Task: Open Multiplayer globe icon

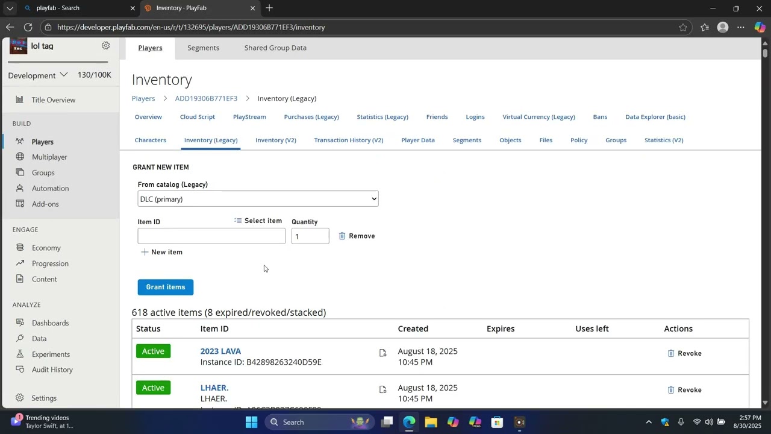Action: click(20, 157)
